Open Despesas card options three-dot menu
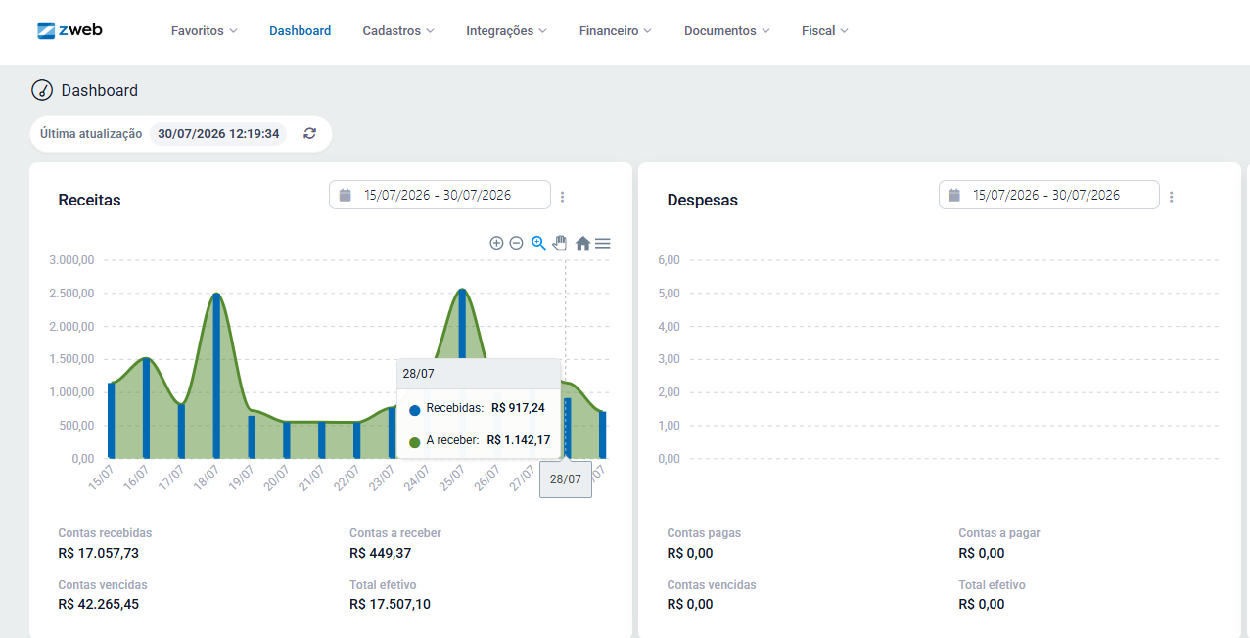Image resolution: width=1250 pixels, height=638 pixels. (1172, 197)
